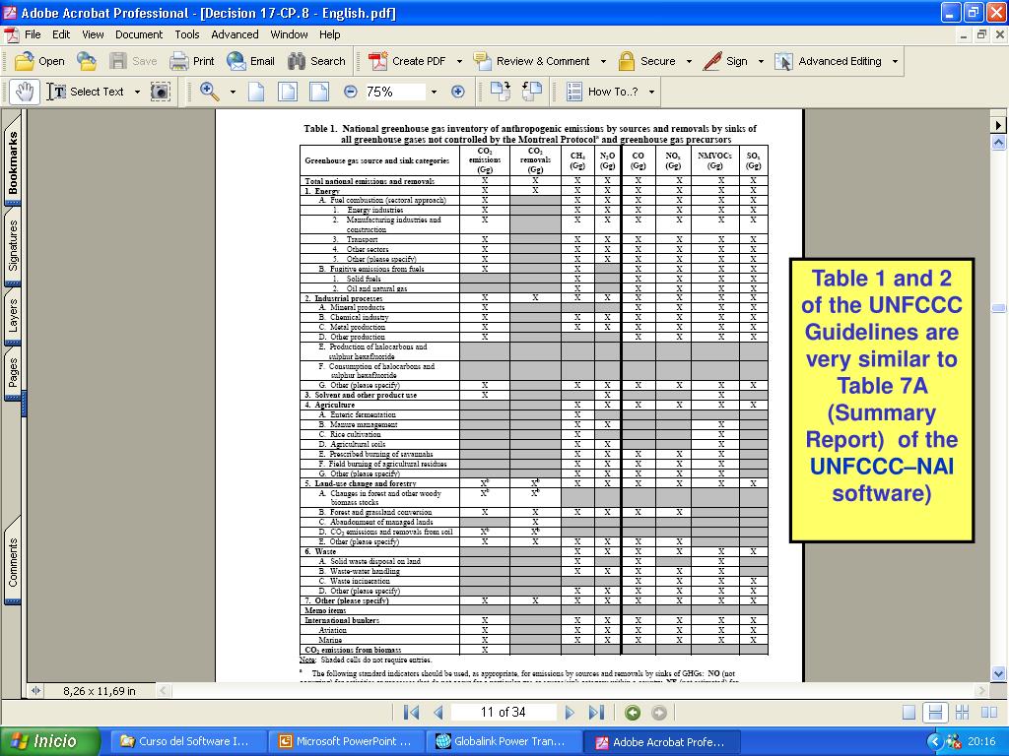The height and width of the screenshot is (756, 1009).
Task: Open the Document menu
Action: pyautogui.click(x=139, y=34)
